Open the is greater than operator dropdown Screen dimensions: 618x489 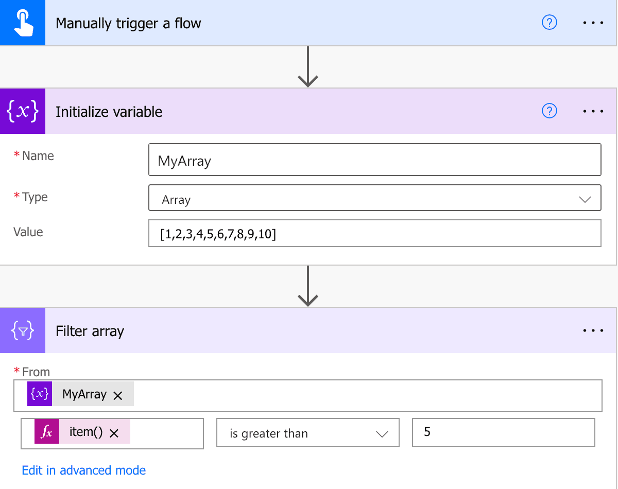(x=307, y=433)
